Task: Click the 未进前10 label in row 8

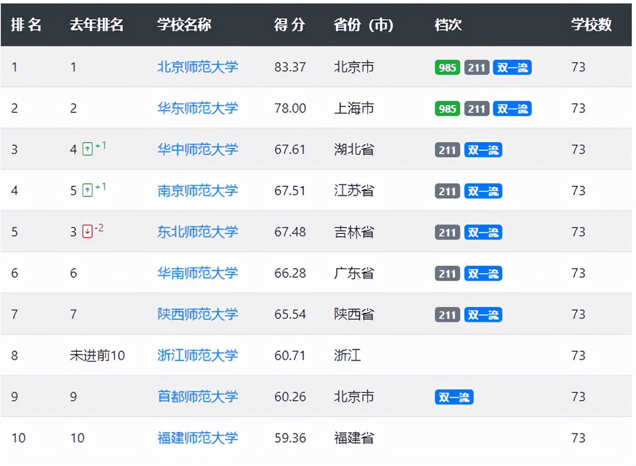Action: tap(97, 355)
